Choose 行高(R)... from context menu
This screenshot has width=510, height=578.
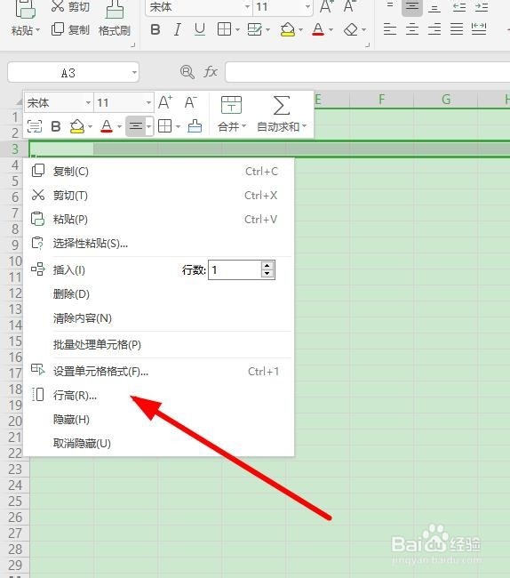pos(158,395)
